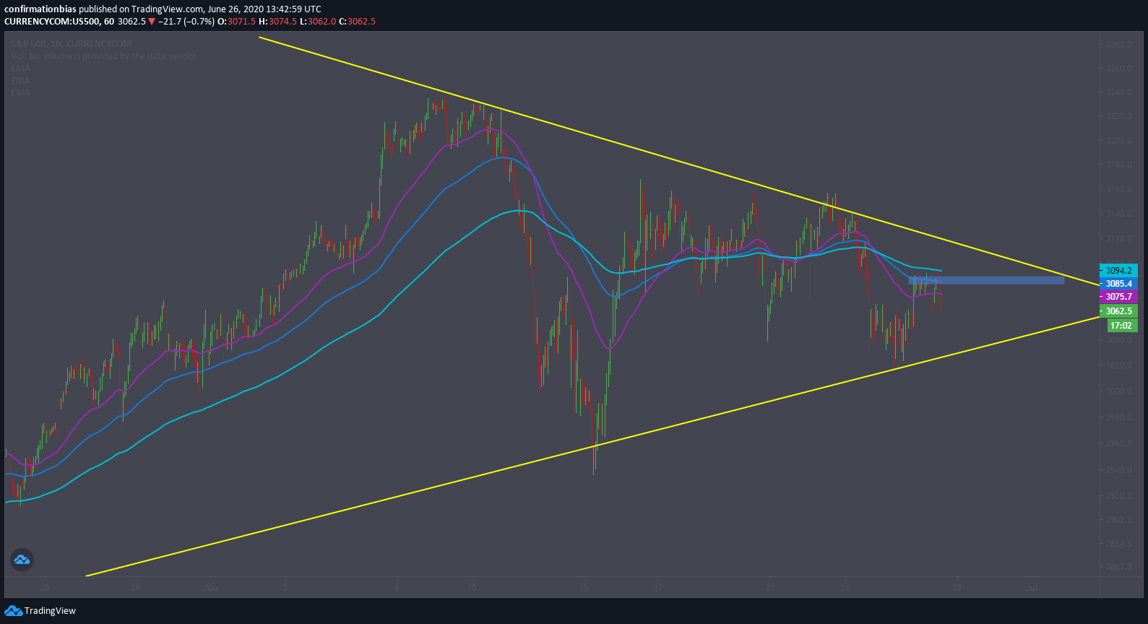Click the S&P 500, 1h, CURRENCYCOM legend title
1148x624 pixels.
point(71,44)
